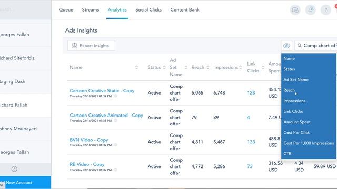Click amount spent 316.56 USD

tap(275, 166)
